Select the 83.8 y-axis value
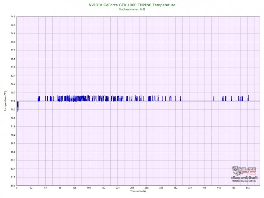This screenshot has height=198, width=264. coord(13,67)
